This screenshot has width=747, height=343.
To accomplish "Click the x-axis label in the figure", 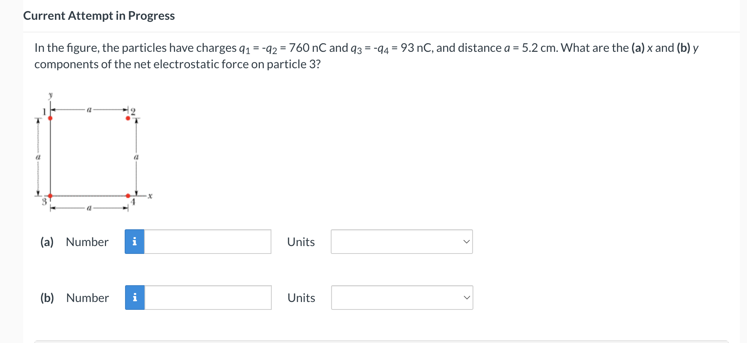I will (x=149, y=195).
